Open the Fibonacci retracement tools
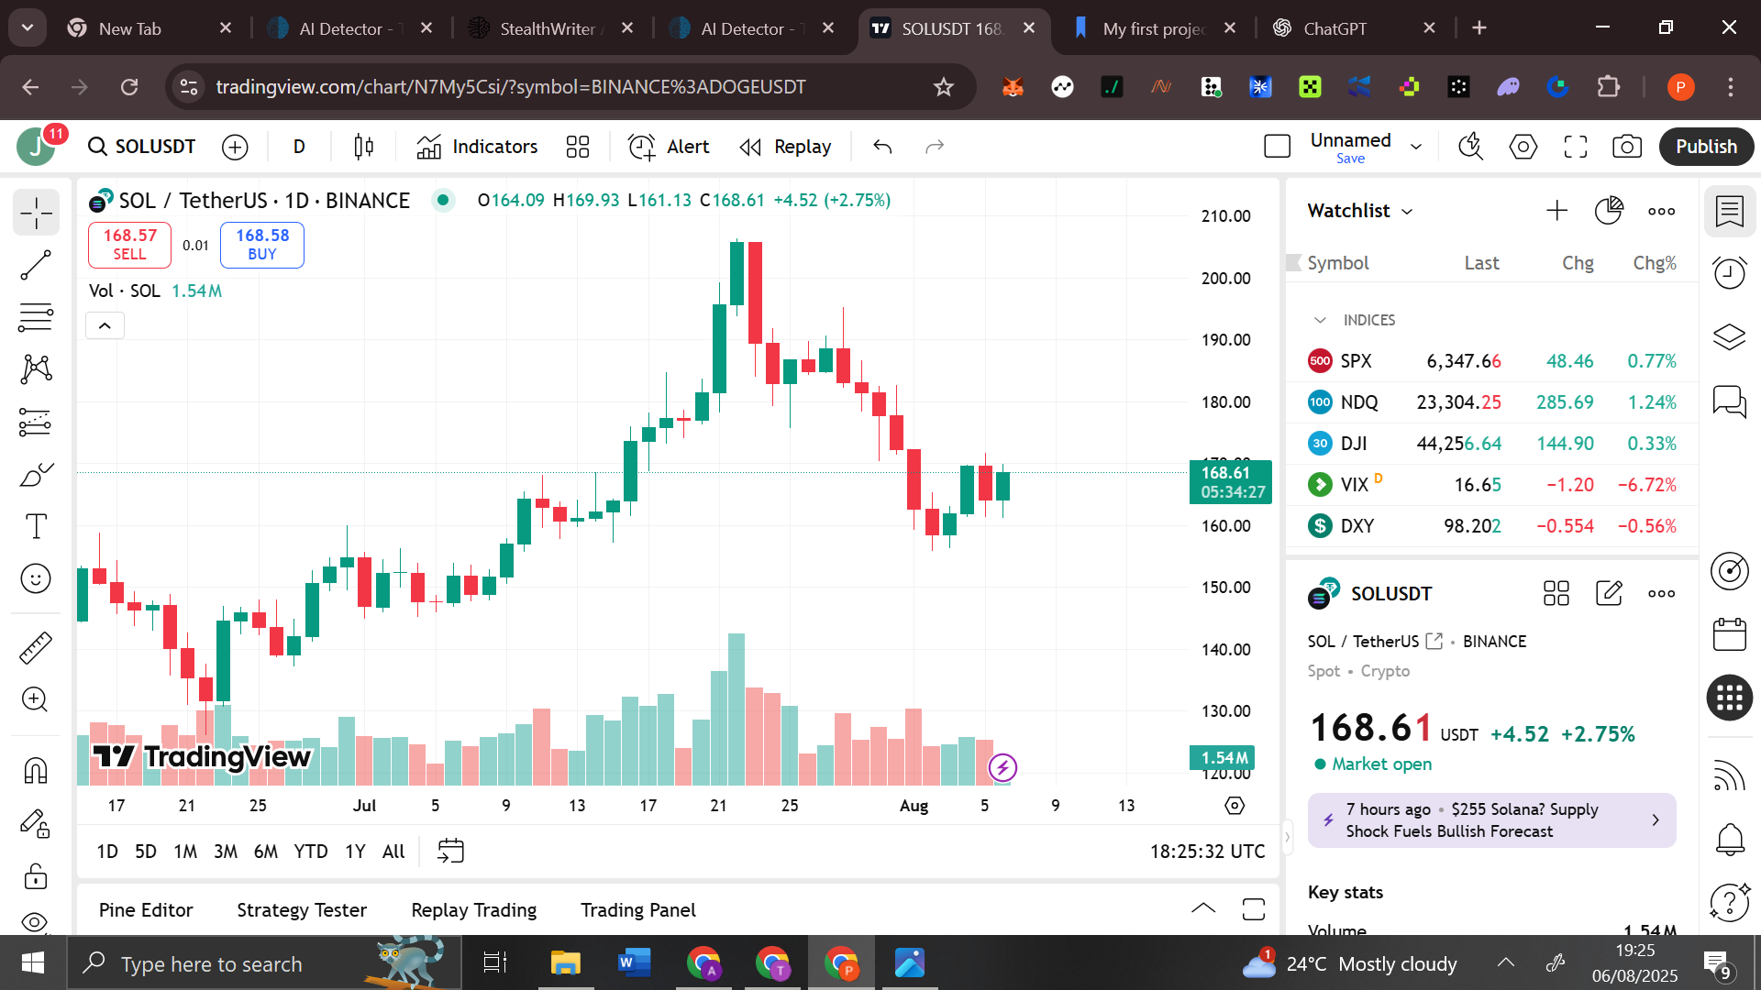The image size is (1761, 990). tap(36, 317)
